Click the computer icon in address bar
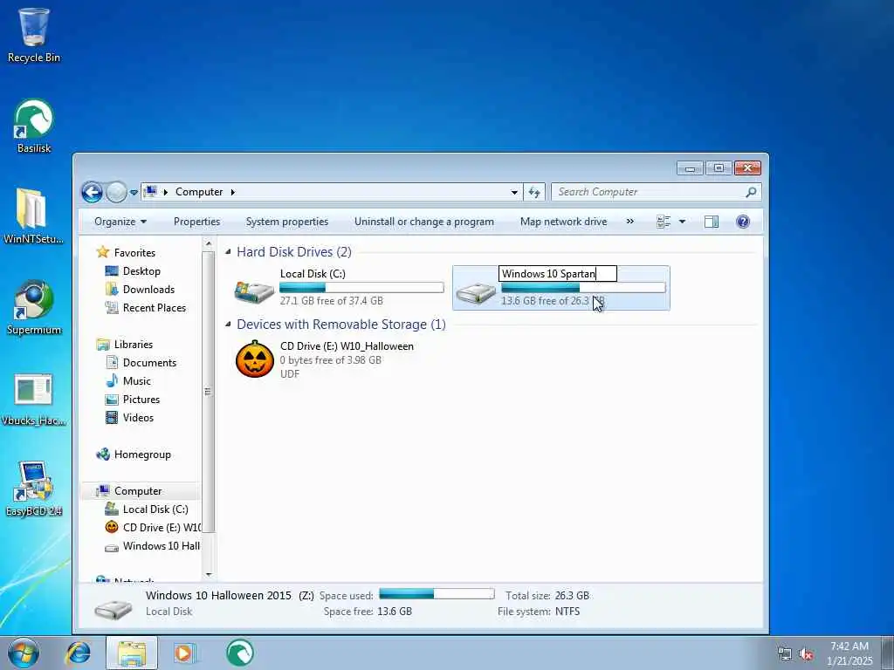This screenshot has height=670, width=894. [x=150, y=192]
